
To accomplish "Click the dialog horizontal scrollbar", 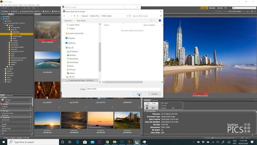I will coord(123,82).
